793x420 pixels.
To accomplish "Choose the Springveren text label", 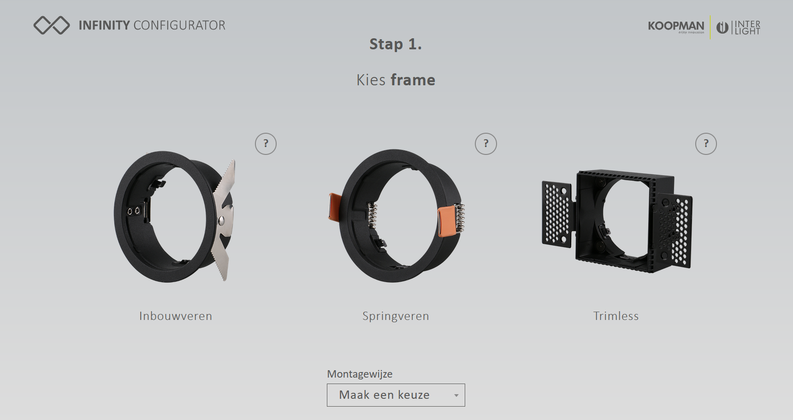I will tap(396, 316).
